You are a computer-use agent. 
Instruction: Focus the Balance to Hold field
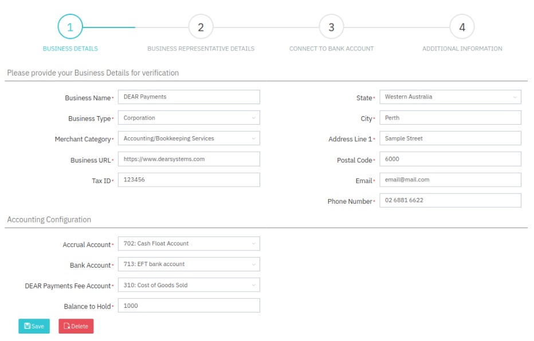click(189, 306)
